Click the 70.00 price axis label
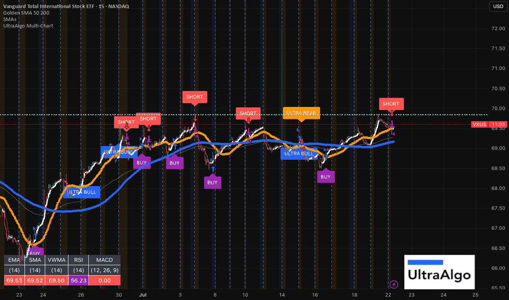 point(498,109)
